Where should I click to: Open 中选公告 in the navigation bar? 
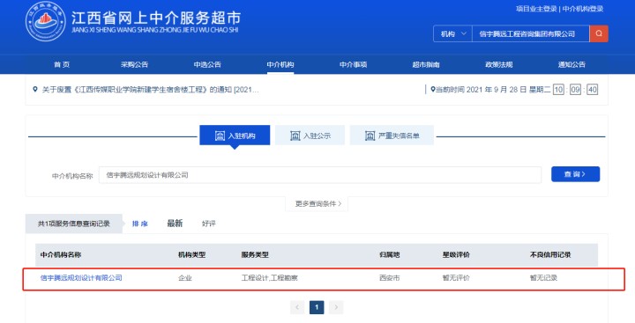[207, 64]
